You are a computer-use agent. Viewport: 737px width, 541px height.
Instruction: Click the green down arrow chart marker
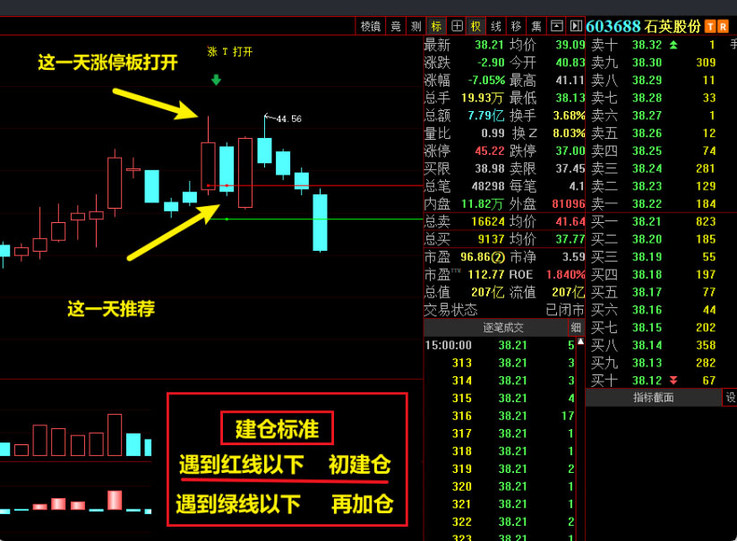(216, 81)
